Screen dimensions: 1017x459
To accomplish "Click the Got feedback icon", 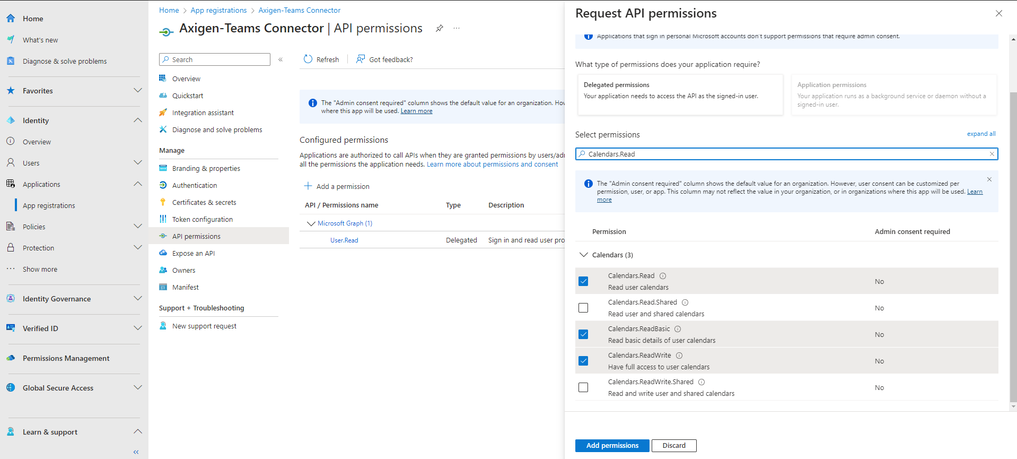I will click(361, 59).
